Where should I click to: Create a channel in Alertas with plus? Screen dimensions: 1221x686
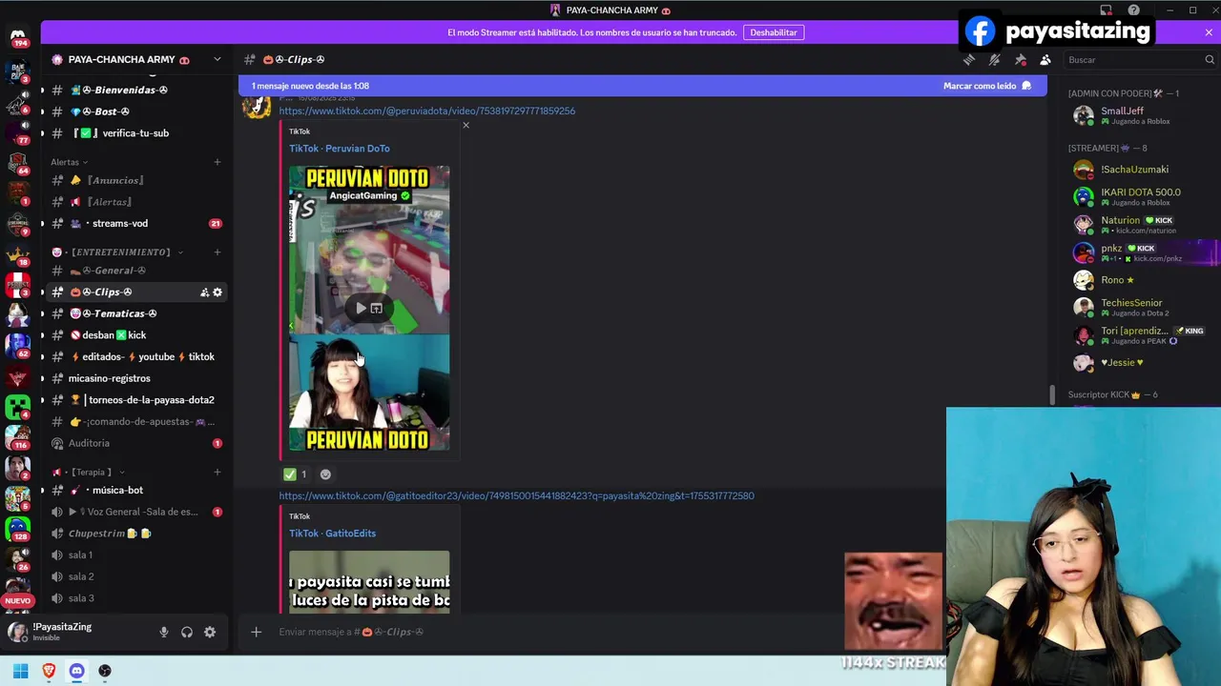point(217,162)
